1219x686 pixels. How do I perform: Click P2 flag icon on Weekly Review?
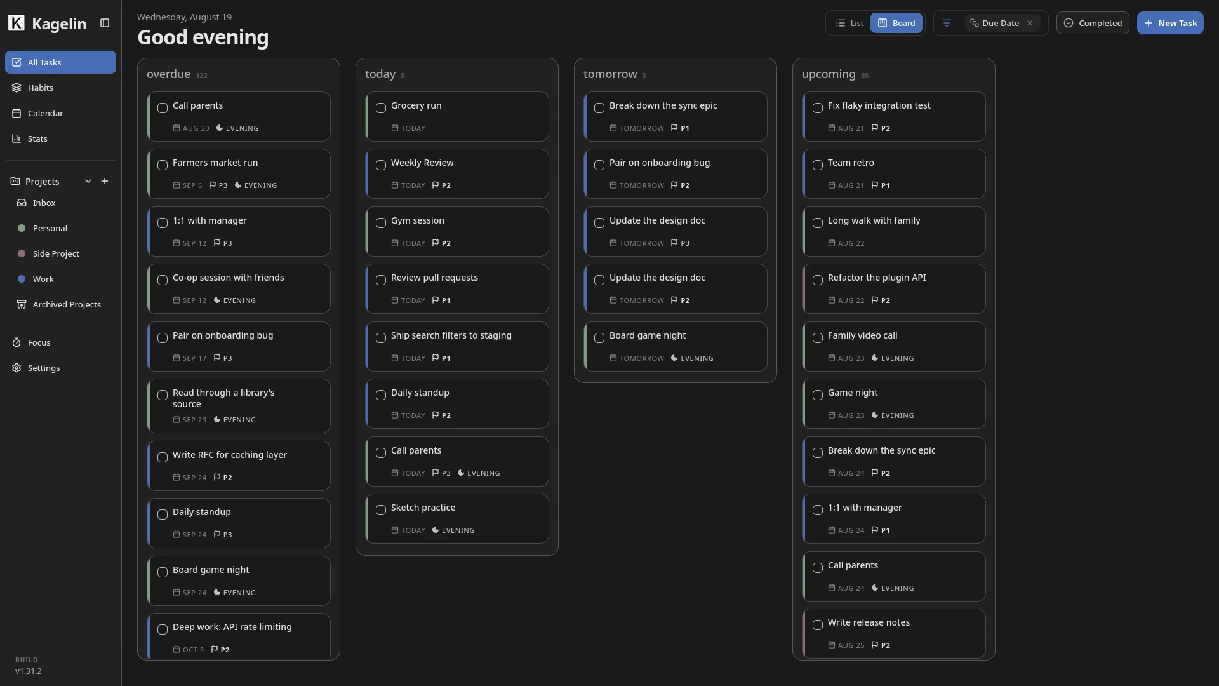[436, 185]
